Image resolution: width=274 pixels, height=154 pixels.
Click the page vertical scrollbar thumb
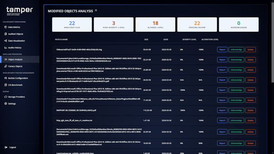(273, 42)
